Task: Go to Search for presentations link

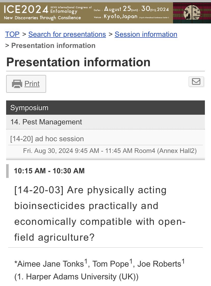Action: click(67, 34)
